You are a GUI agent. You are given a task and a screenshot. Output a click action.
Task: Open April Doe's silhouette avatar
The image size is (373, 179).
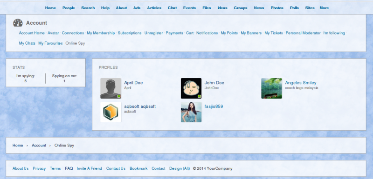pos(111,88)
